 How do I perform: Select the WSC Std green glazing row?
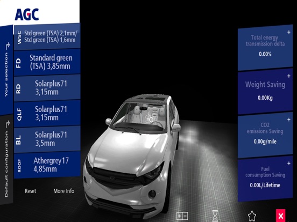47,36
